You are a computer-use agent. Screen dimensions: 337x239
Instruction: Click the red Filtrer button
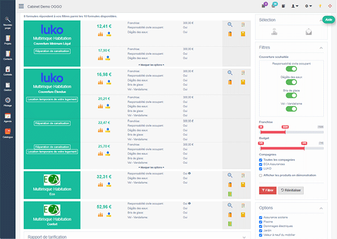pos(267,191)
